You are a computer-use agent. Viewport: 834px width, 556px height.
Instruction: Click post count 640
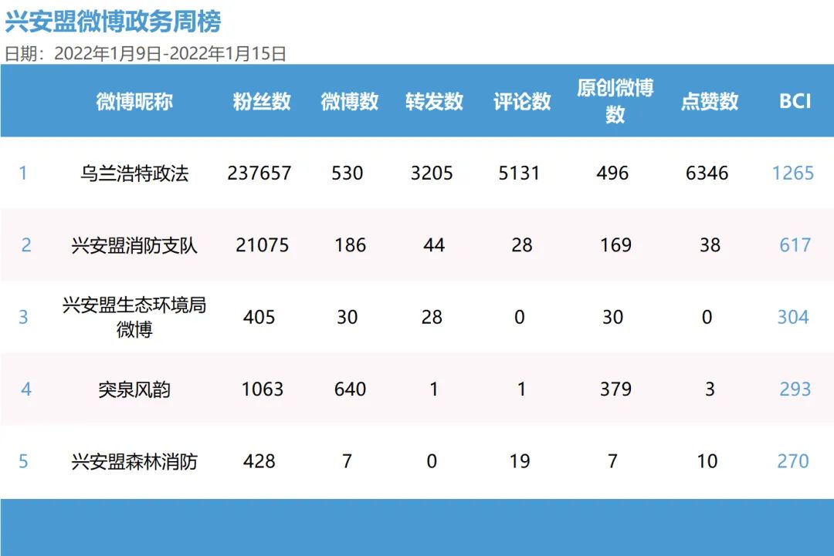click(x=350, y=389)
